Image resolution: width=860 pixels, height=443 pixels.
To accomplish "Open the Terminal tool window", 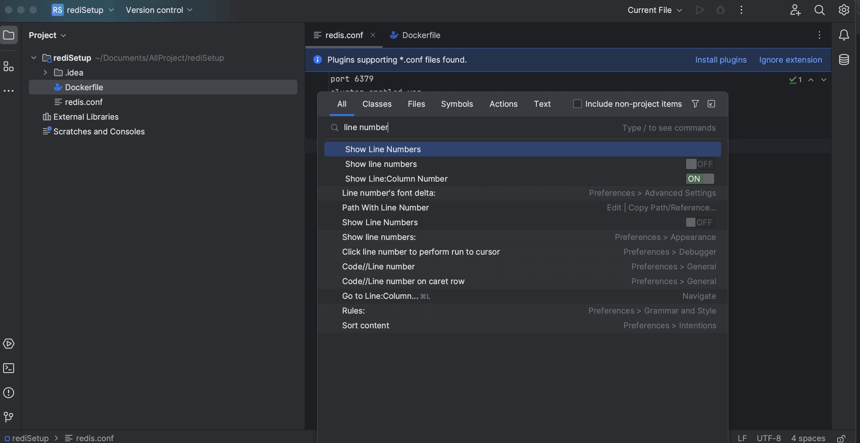I will pos(9,368).
